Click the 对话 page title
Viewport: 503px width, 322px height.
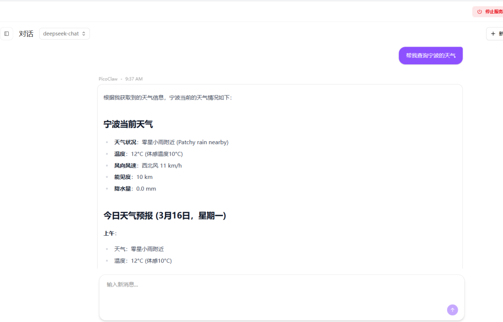tap(26, 34)
